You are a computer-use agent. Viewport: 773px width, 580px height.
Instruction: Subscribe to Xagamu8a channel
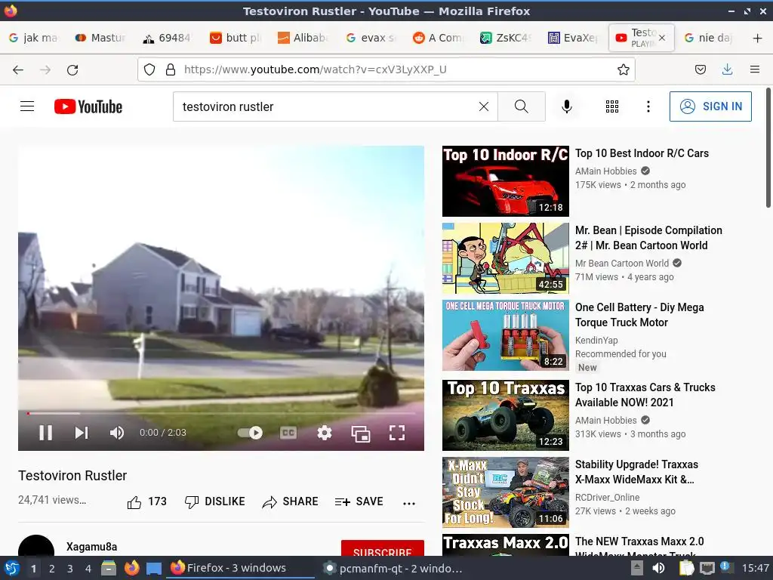tap(383, 548)
